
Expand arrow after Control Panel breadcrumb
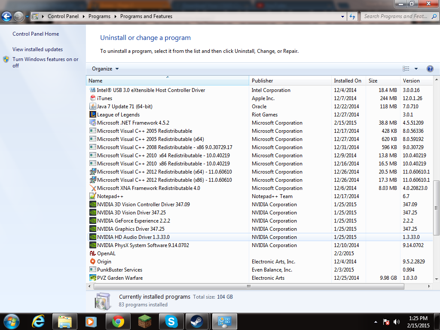(x=84, y=17)
